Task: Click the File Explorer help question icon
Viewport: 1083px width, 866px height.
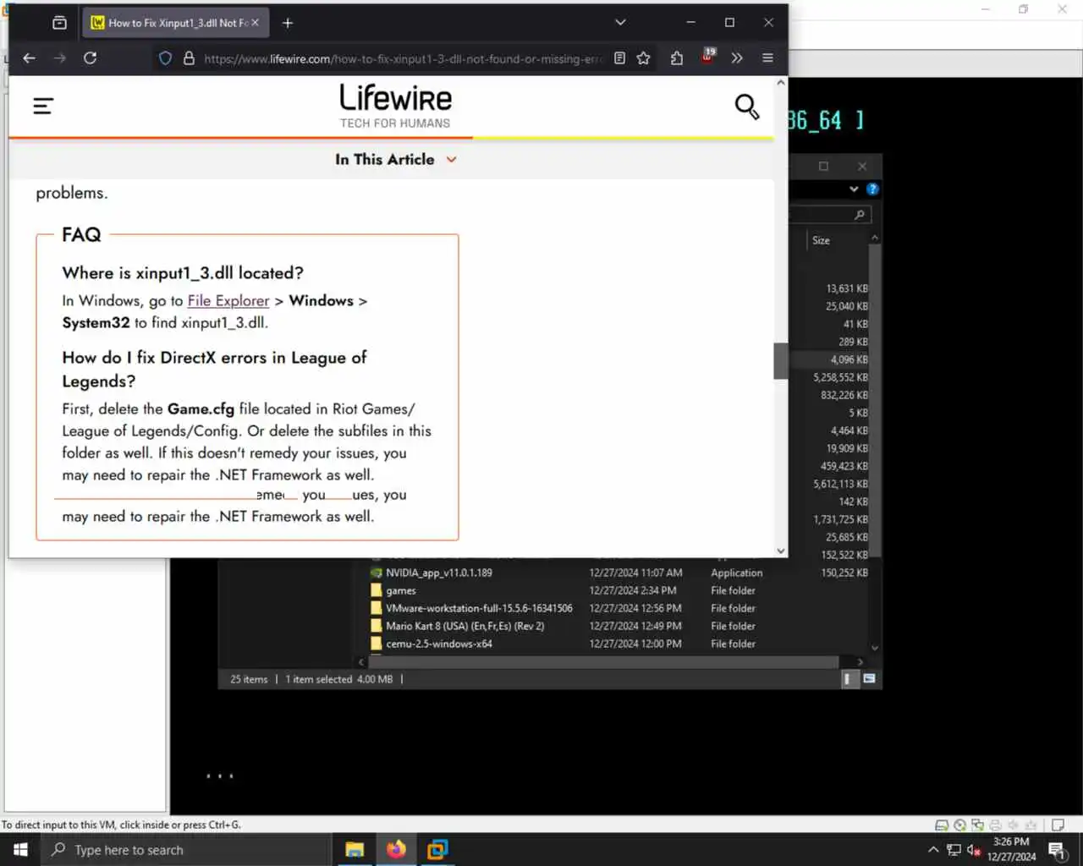Action: 872,189
